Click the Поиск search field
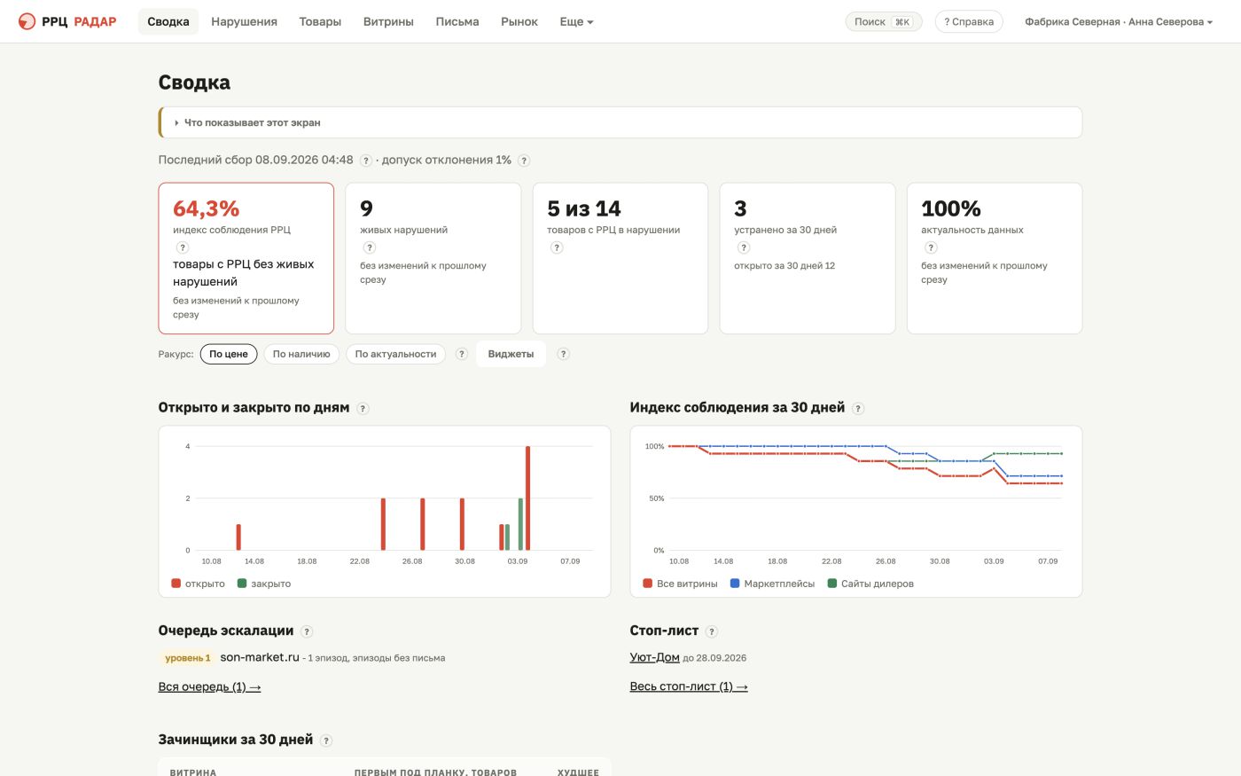The image size is (1241, 776). click(x=884, y=21)
